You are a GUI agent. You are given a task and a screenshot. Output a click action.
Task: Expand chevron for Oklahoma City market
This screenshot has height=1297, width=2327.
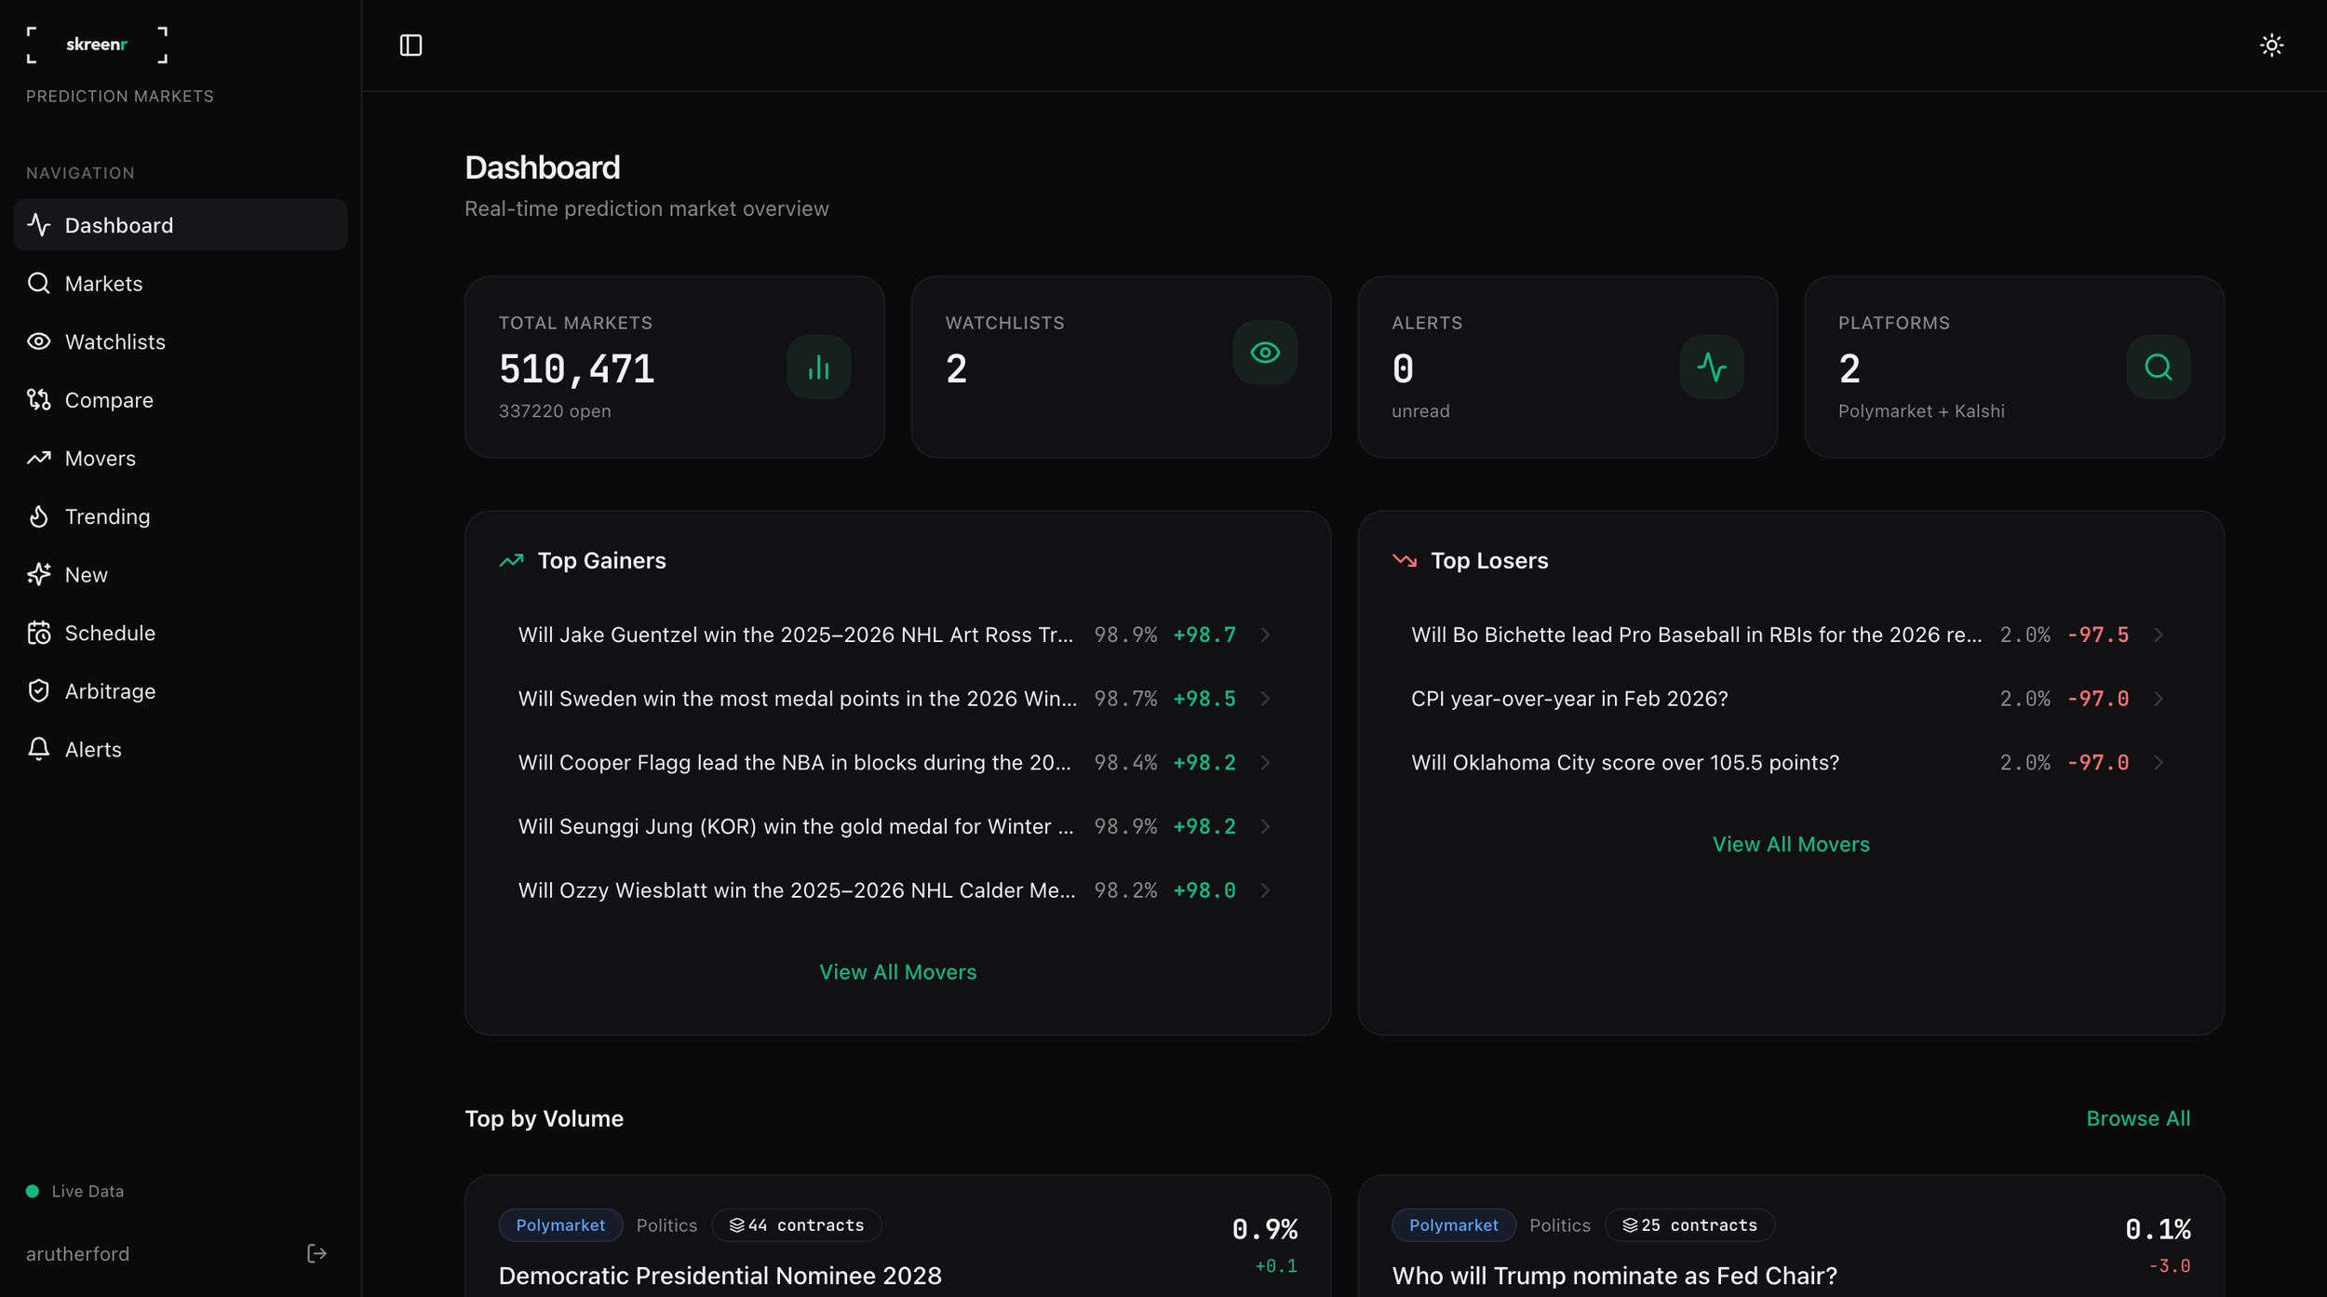pos(2158,763)
